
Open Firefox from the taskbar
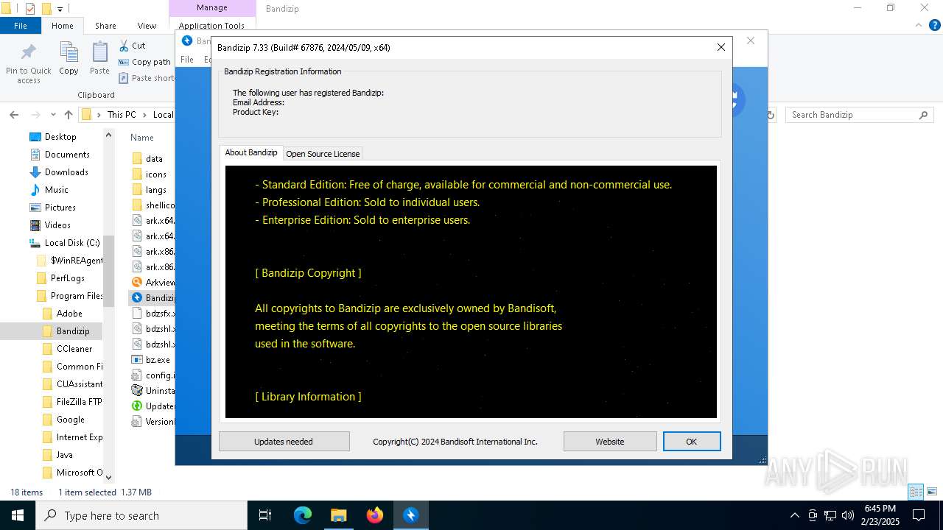(x=375, y=515)
